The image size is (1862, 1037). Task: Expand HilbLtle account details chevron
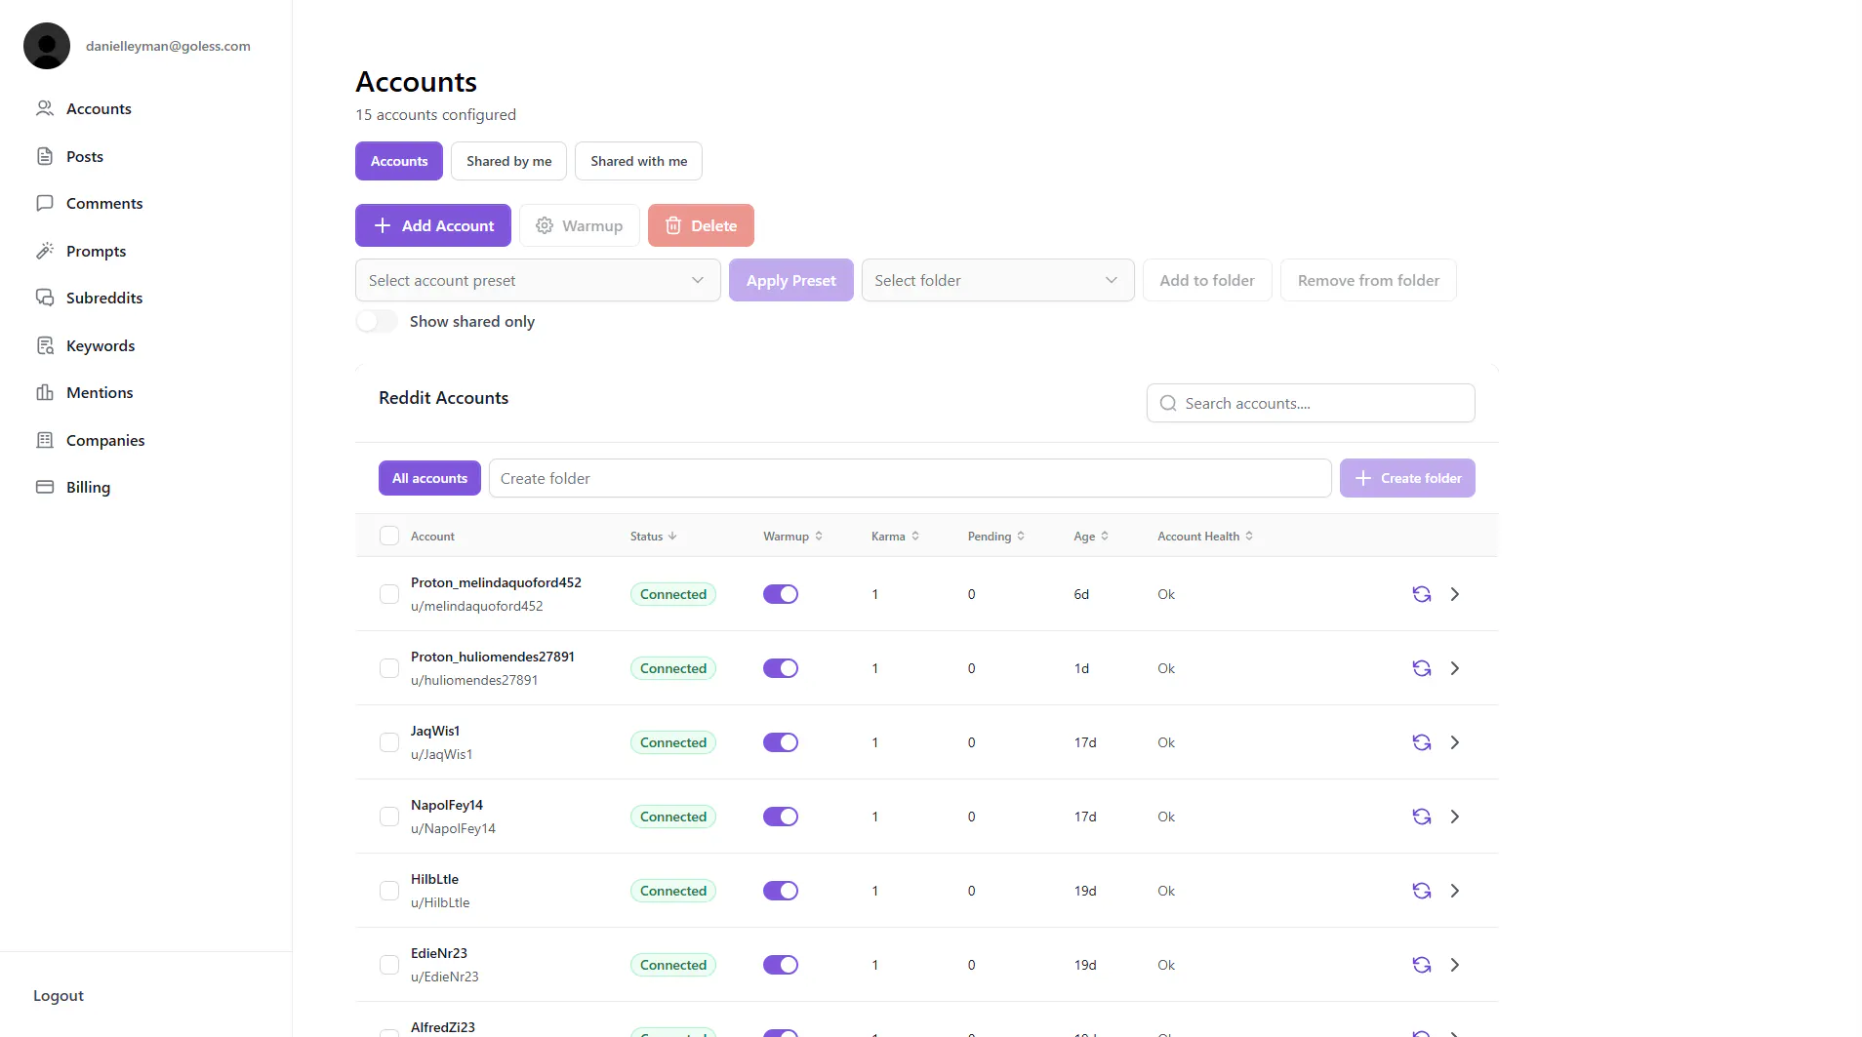(x=1455, y=891)
